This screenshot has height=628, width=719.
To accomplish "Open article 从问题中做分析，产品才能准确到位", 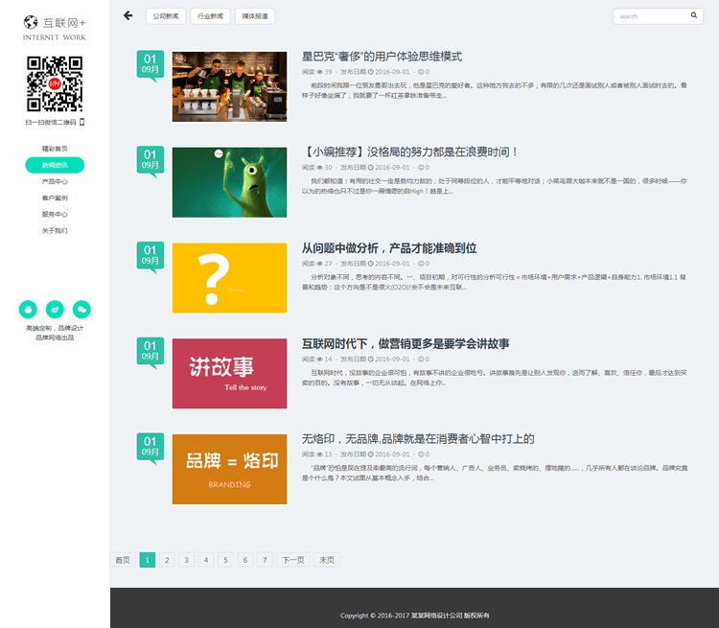I will 389,248.
